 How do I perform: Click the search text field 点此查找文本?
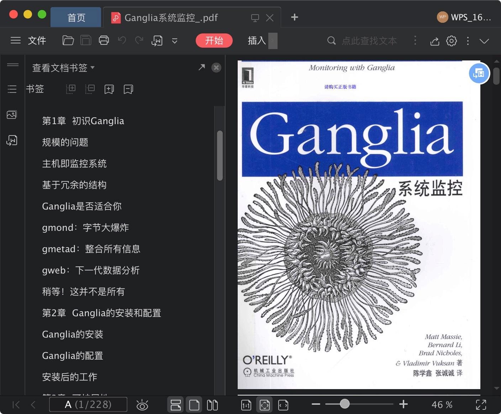pos(369,41)
